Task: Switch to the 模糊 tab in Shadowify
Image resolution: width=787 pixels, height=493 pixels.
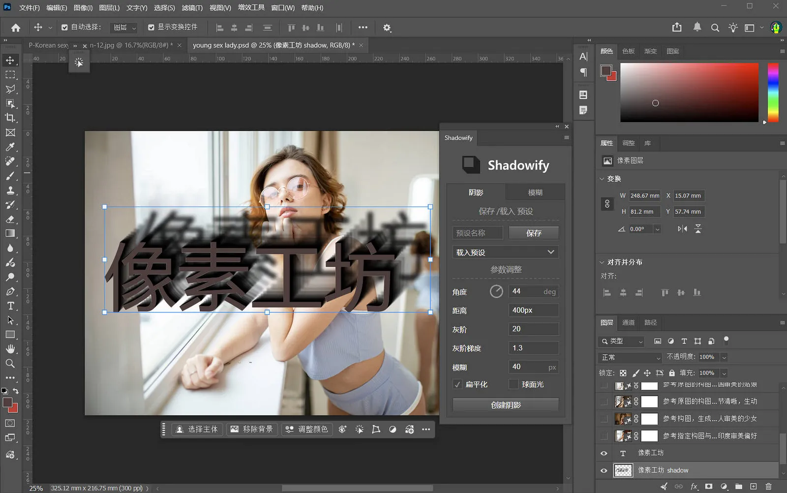Action: coord(535,192)
